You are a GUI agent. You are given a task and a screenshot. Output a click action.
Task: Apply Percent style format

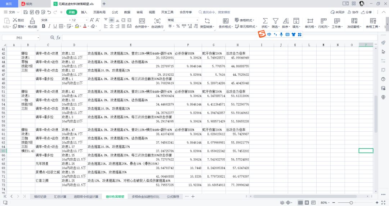click(x=178, y=26)
